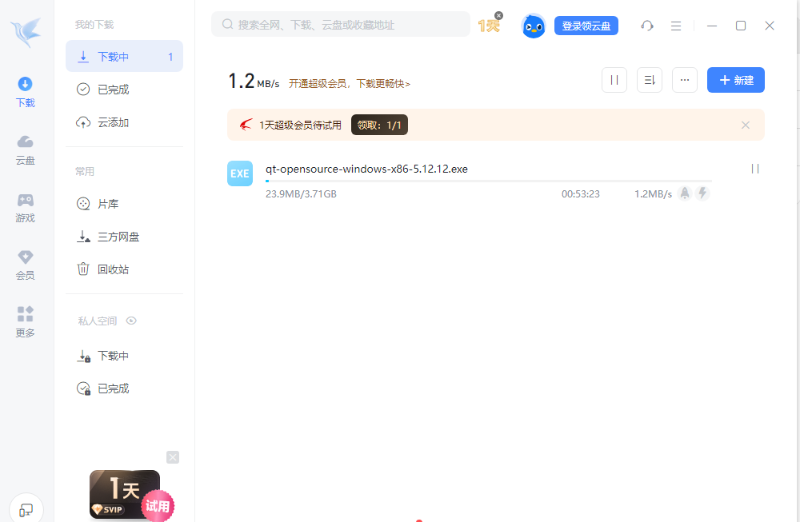The width and height of the screenshot is (800, 522).
Task: Click the search box for 全网 and downloads
Action: point(341,25)
